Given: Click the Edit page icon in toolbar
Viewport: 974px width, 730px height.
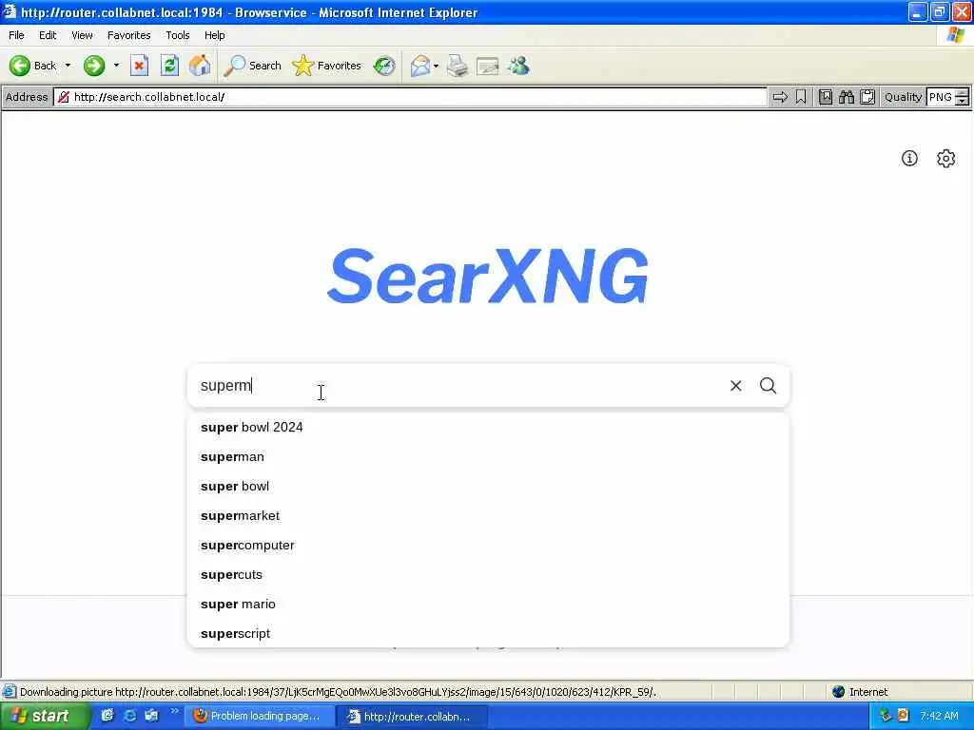Looking at the screenshot, I should (x=488, y=66).
